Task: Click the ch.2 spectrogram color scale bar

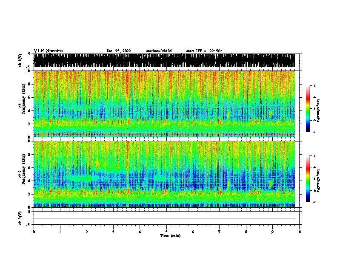Action: pos(308,179)
